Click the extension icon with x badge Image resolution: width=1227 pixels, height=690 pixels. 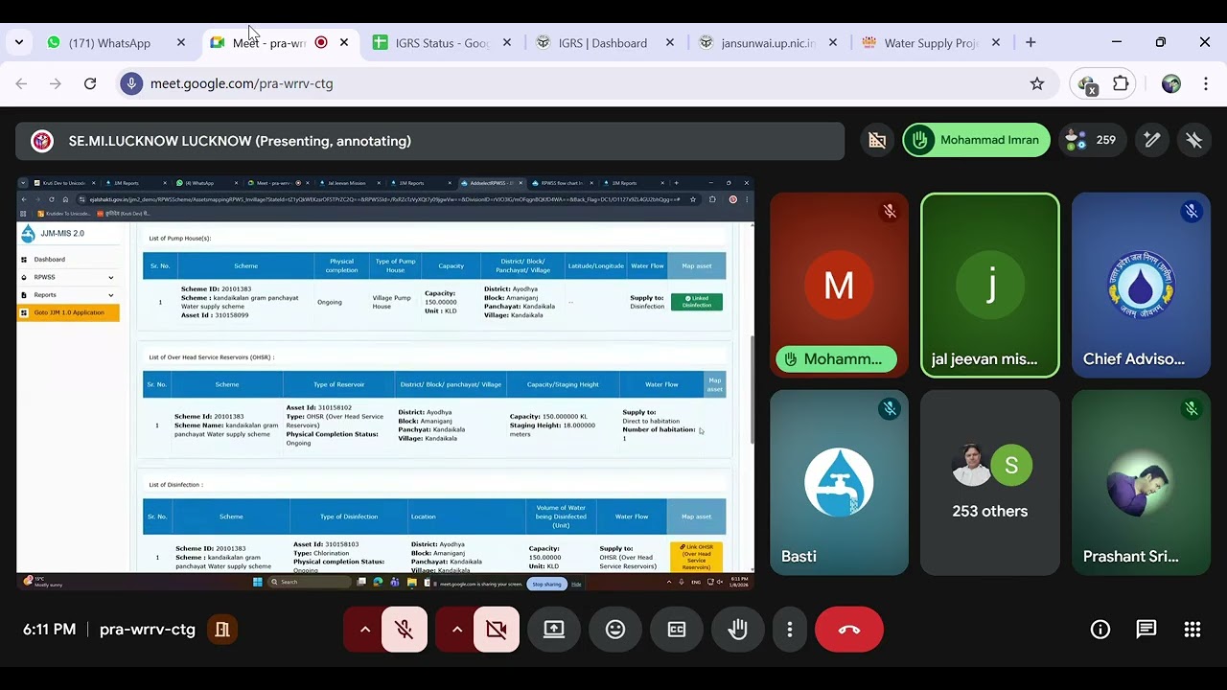(1087, 84)
